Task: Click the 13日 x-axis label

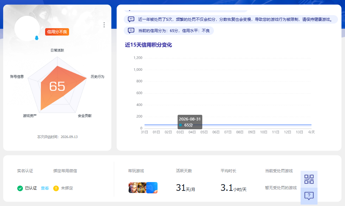Action: click(300, 132)
